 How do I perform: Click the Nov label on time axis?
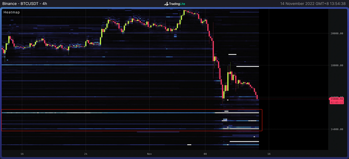click(x=149, y=153)
